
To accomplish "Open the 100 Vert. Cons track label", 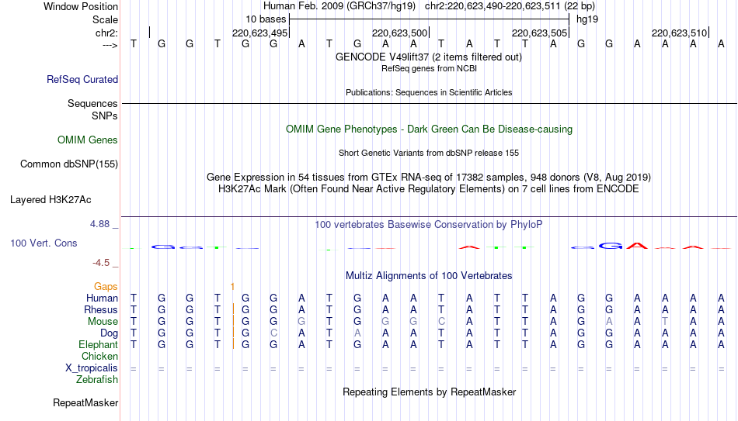I will 44,243.
